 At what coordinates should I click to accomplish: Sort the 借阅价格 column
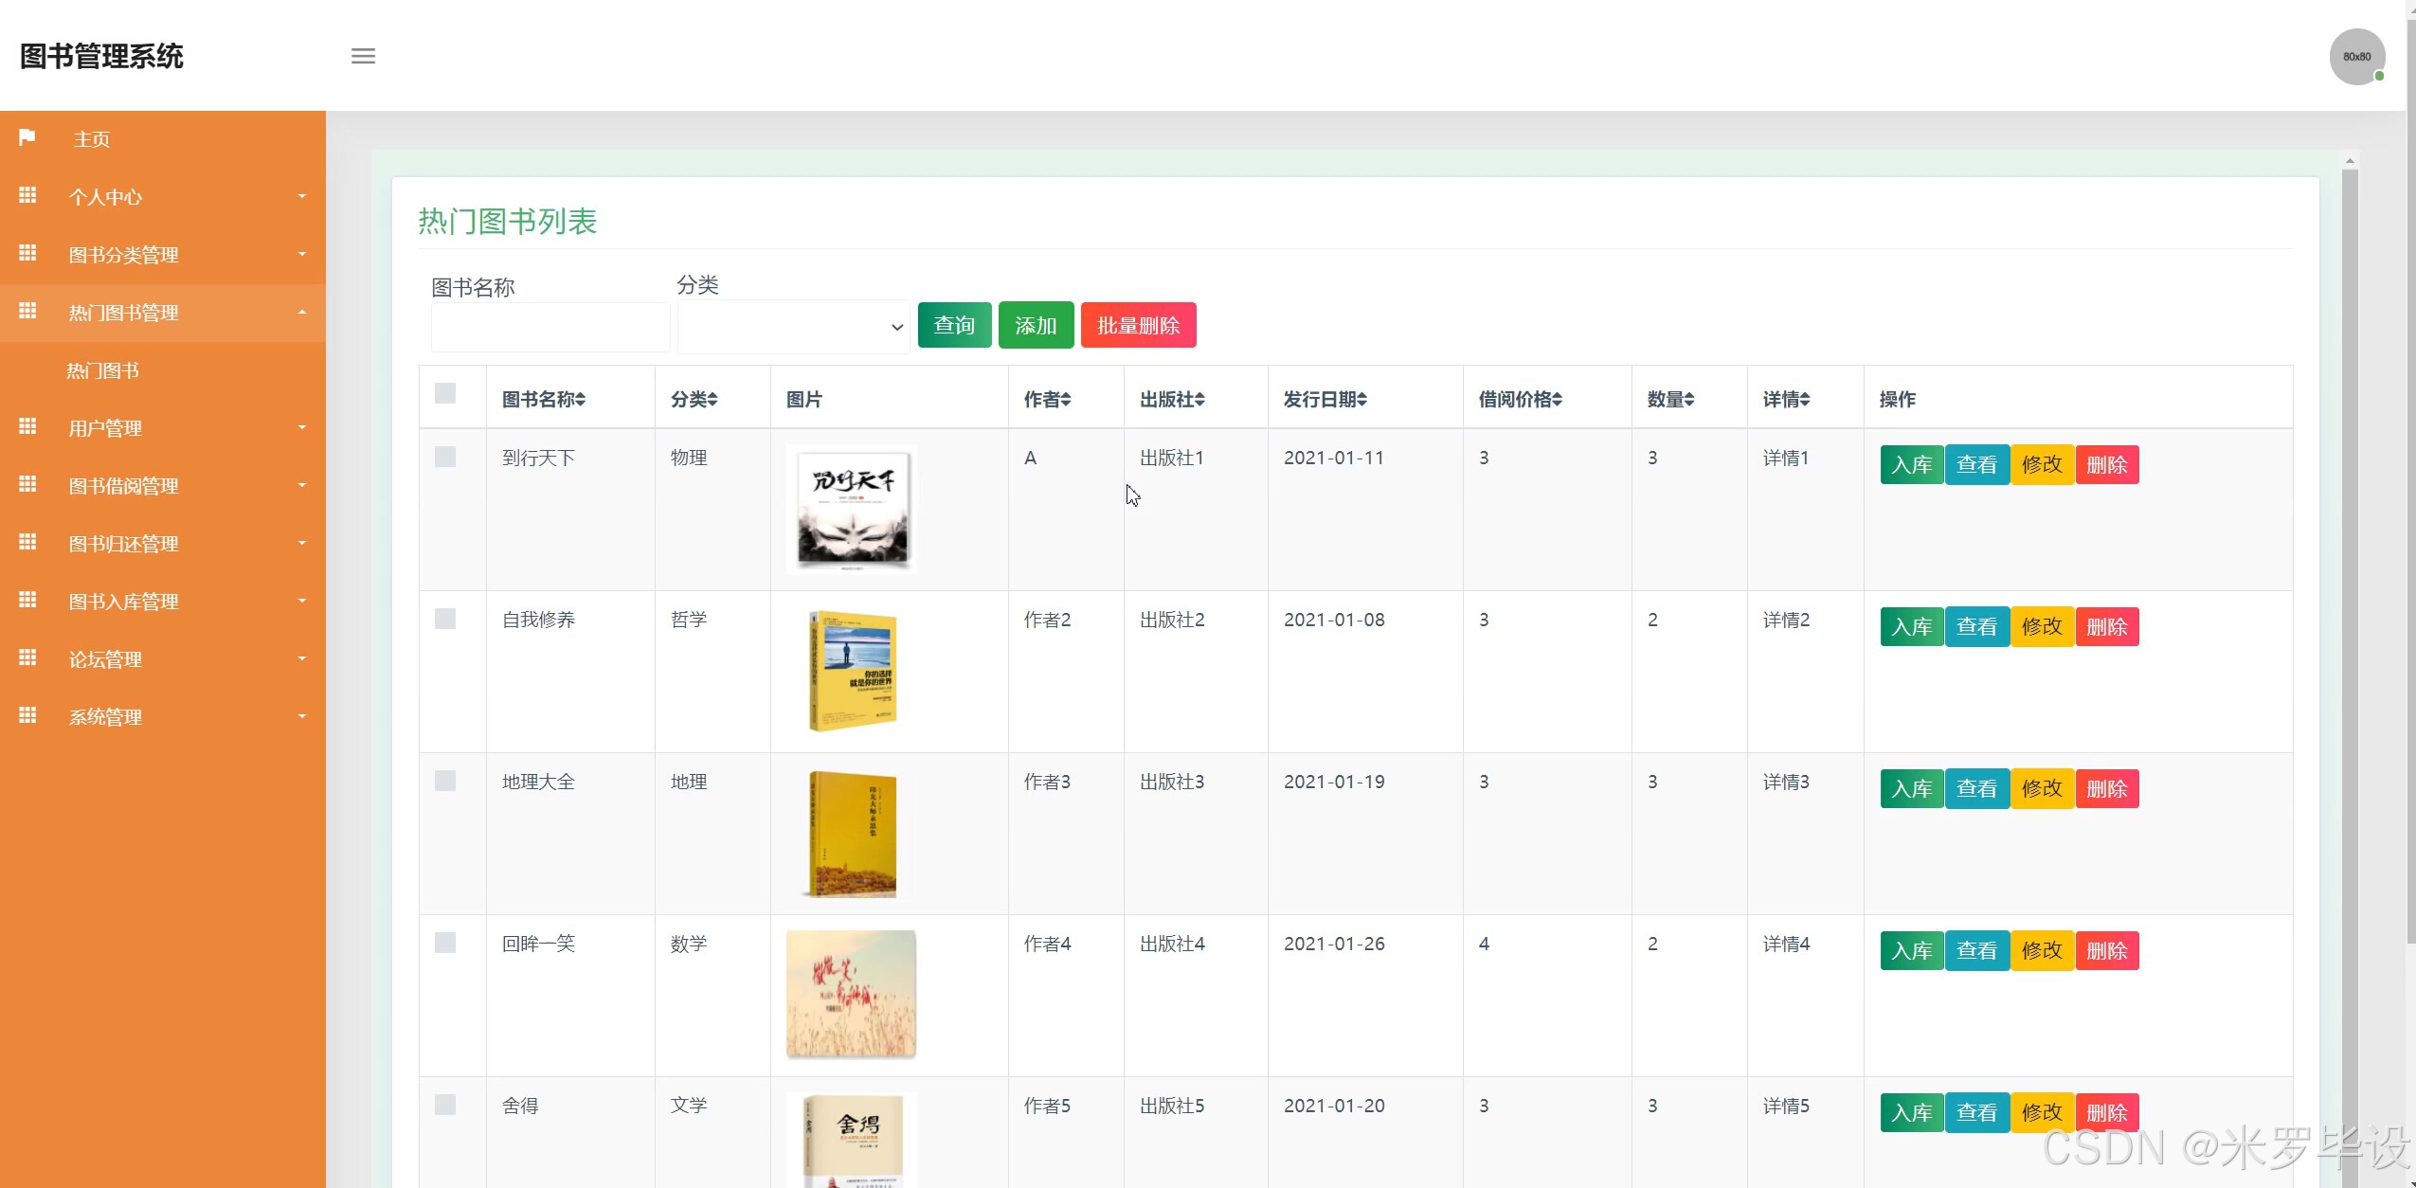[x=1557, y=400]
